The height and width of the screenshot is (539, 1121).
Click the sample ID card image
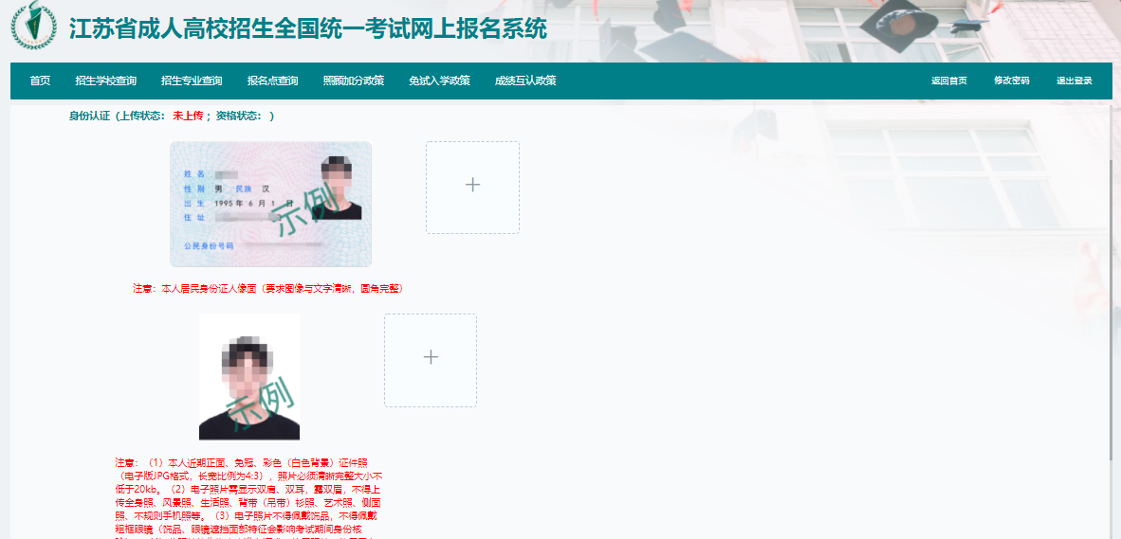pyautogui.click(x=270, y=204)
